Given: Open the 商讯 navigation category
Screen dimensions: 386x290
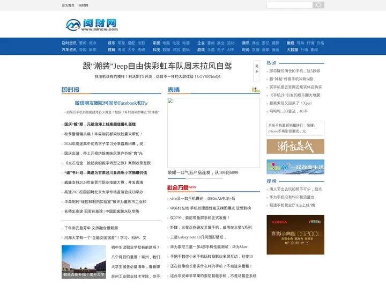Looking at the screenshot, I should (246, 43).
